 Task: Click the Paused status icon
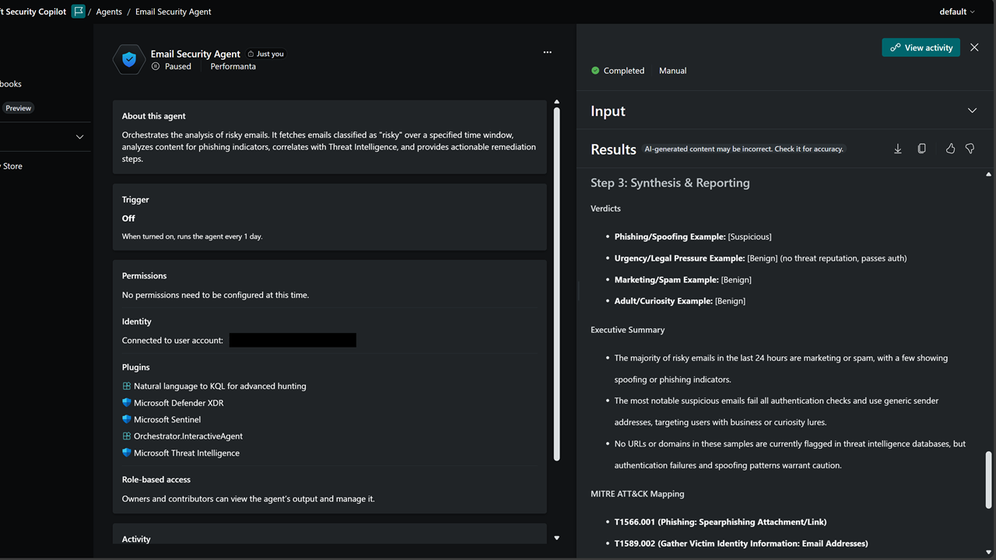[156, 66]
